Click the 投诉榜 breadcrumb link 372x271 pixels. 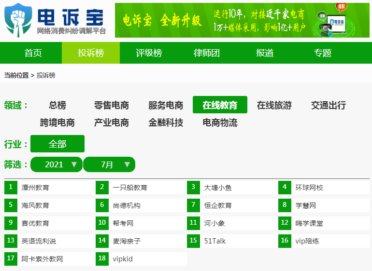(x=46, y=75)
